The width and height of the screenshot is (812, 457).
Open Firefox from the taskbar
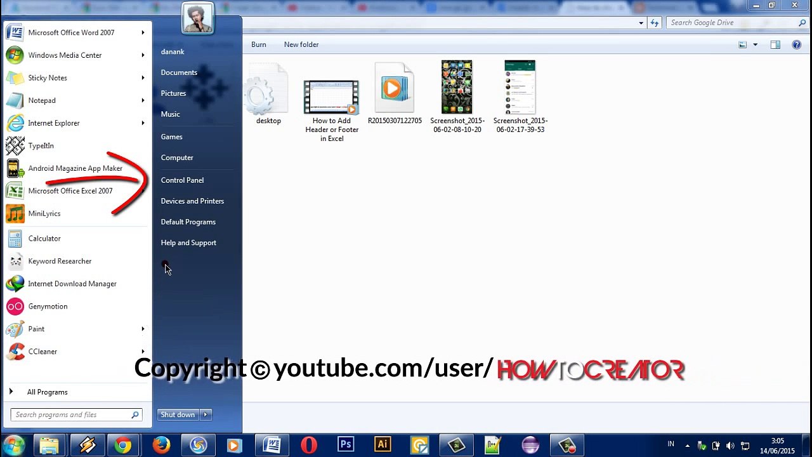click(x=161, y=445)
